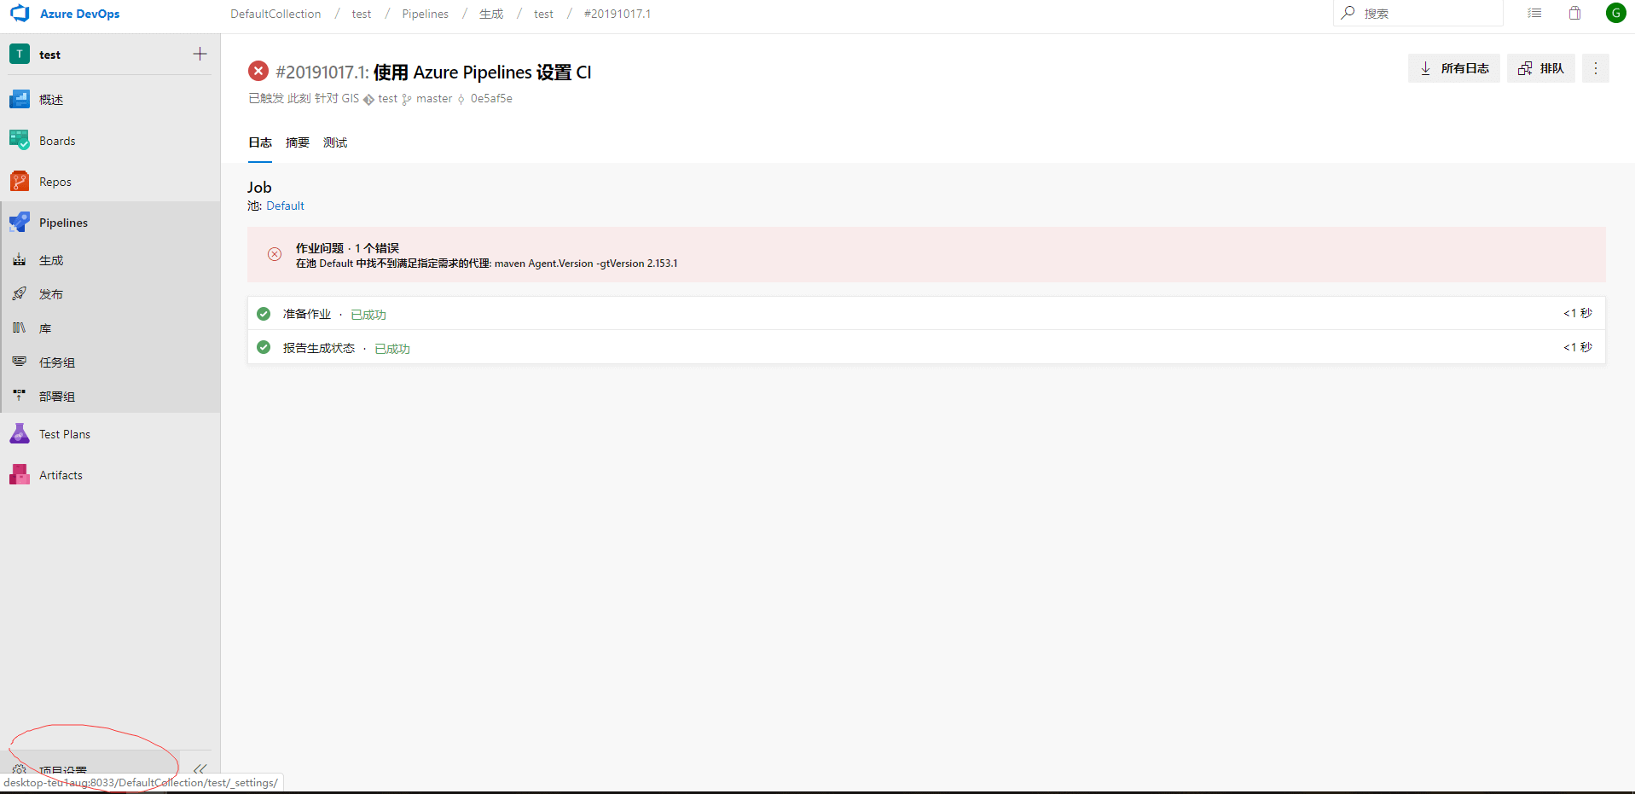Open the shopping bag marketplace icon

click(1574, 14)
